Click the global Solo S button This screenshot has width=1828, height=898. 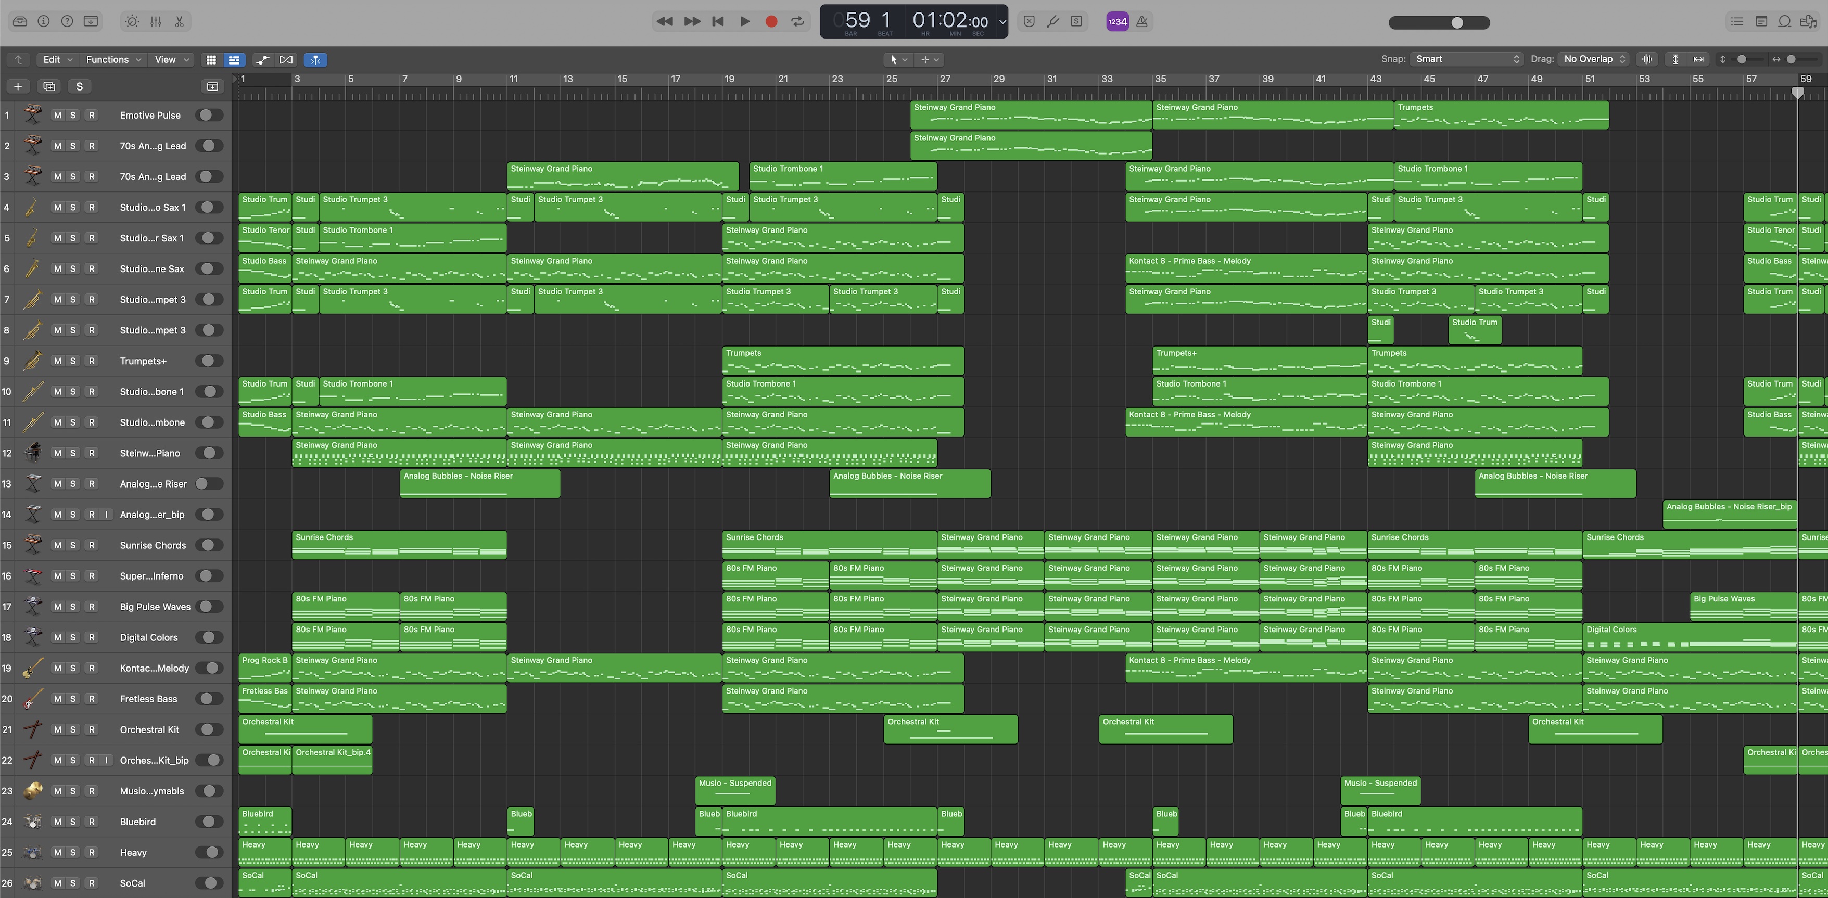pyautogui.click(x=80, y=86)
